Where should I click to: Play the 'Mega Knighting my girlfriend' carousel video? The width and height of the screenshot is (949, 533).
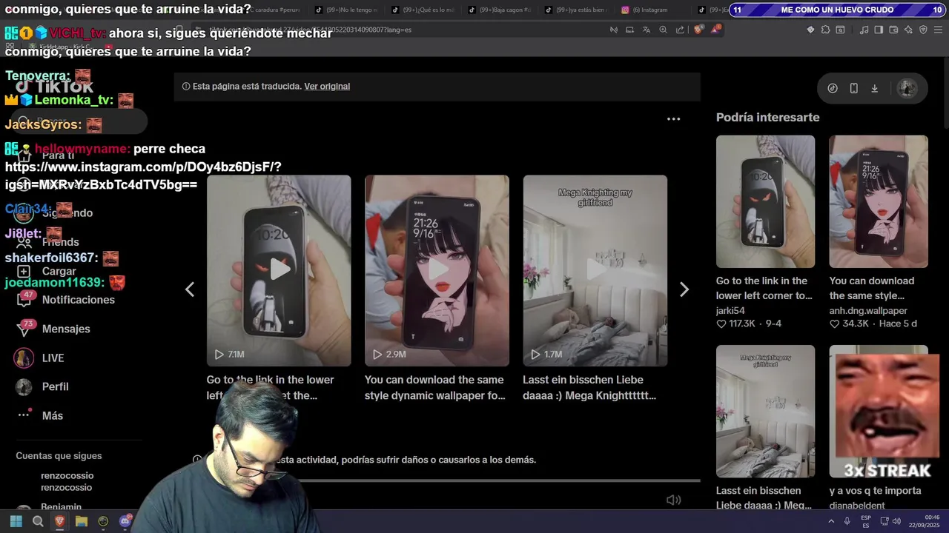(595, 270)
